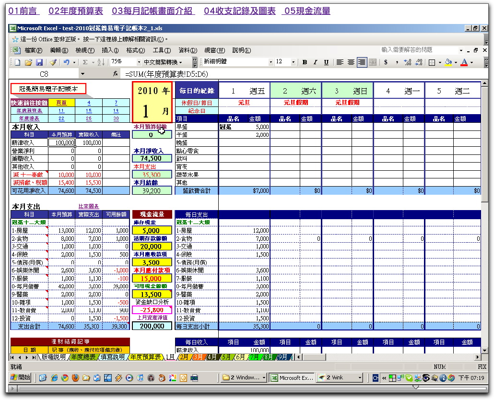Open the 資料(D) menu
The width and height of the screenshot is (494, 400).
pyautogui.click(x=188, y=50)
